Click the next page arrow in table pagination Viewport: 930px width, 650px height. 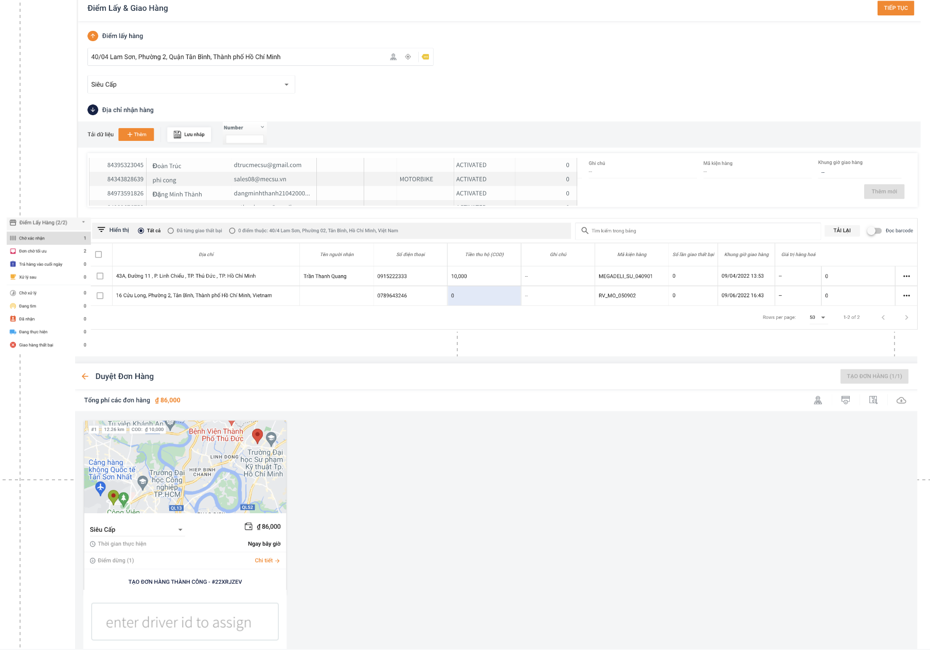click(x=906, y=317)
